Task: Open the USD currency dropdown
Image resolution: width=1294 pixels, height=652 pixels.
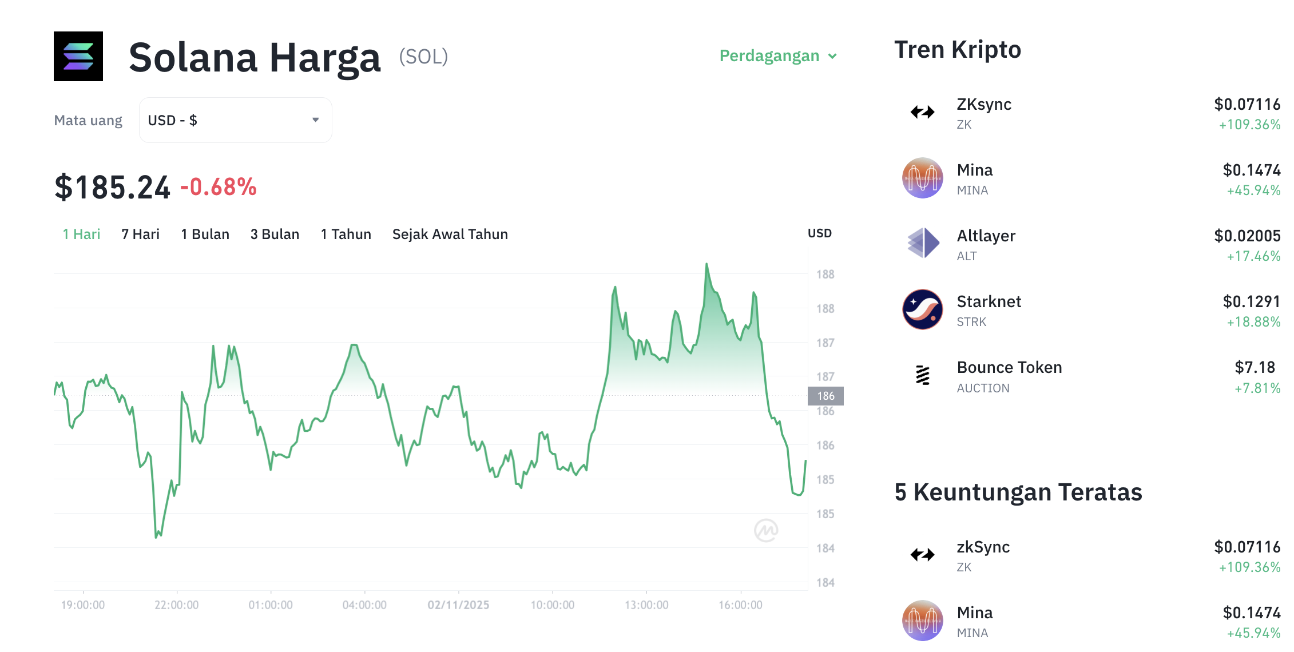Action: point(235,120)
